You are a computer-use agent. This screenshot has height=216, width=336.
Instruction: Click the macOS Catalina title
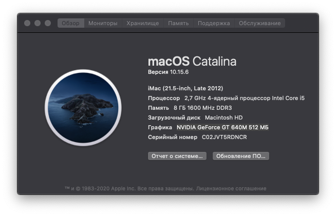click(192, 62)
